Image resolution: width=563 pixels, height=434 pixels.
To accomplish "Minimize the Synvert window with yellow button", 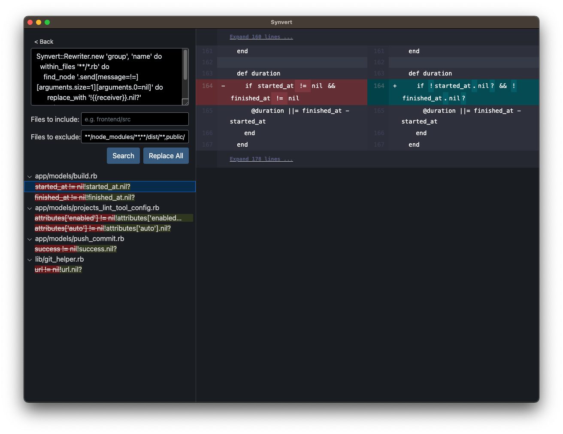I will pyautogui.click(x=39, y=22).
